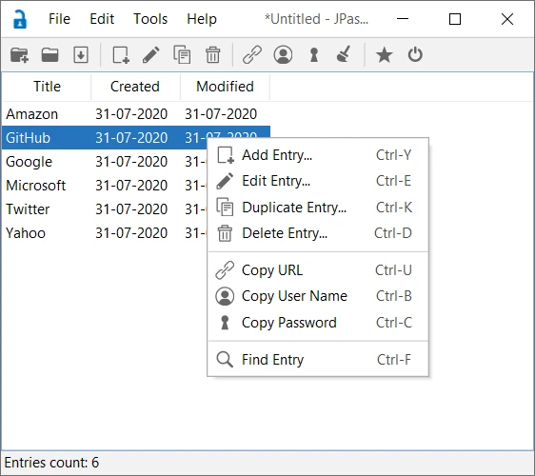Image resolution: width=535 pixels, height=476 pixels.
Task: Click the Copy Password keyhole toolbar icon
Action: 314,54
